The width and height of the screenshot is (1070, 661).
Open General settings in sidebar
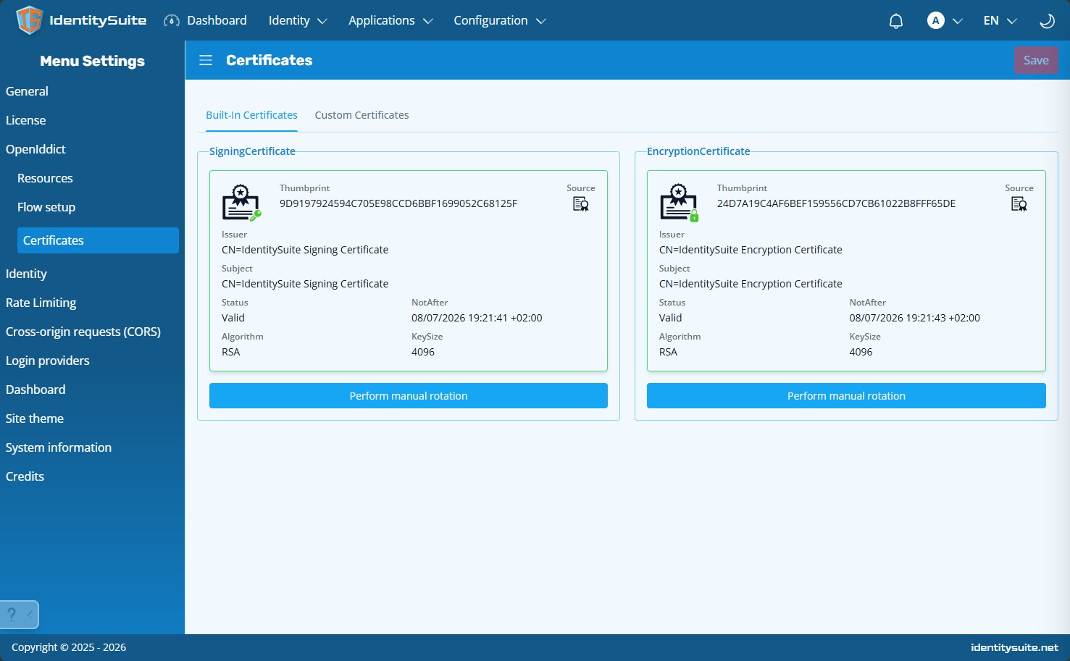27,91
